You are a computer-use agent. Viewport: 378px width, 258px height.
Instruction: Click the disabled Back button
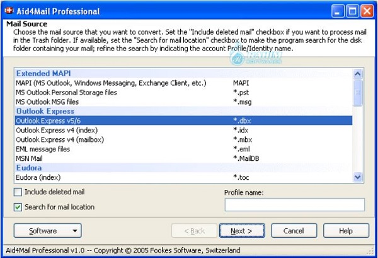click(x=194, y=231)
